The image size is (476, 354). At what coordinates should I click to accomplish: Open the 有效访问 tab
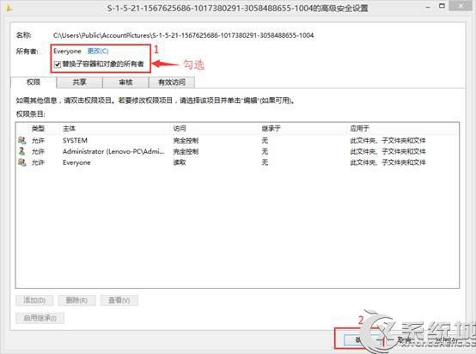(x=172, y=82)
